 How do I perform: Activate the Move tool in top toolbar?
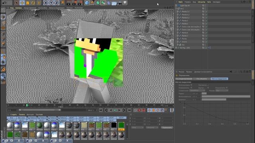click(x=22, y=3)
